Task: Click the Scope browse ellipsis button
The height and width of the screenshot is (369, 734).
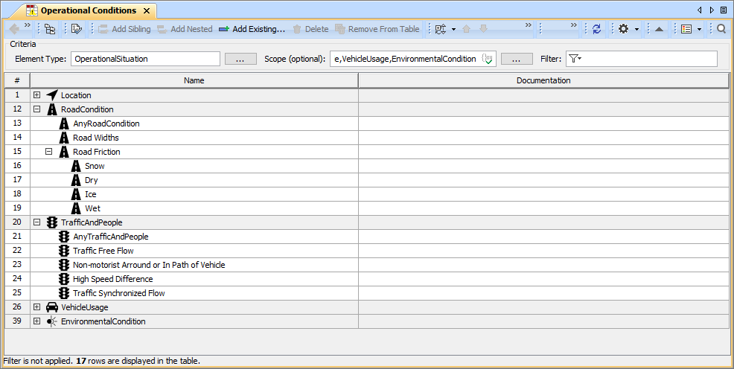Action: pos(517,59)
